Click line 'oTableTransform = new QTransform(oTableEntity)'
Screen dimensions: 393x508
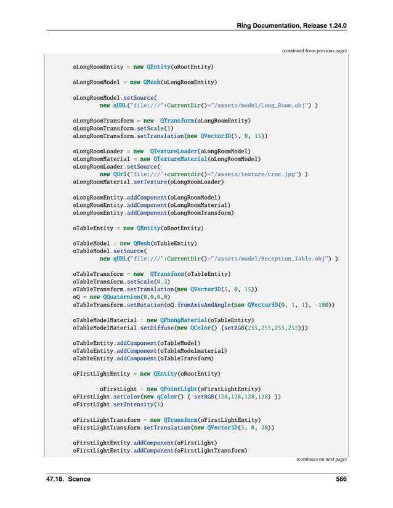coord(152,274)
